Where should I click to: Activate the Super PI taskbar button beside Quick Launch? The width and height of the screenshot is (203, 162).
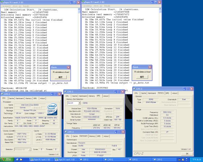pos(41,160)
